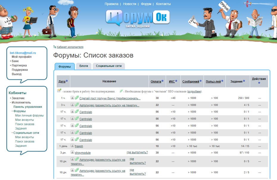
Task: Click info icon in the stroymodule row
Action: click(72, 152)
